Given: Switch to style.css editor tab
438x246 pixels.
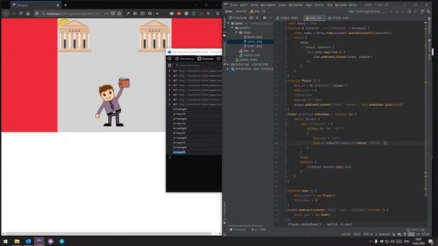Looking at the screenshot, I should point(338,18).
